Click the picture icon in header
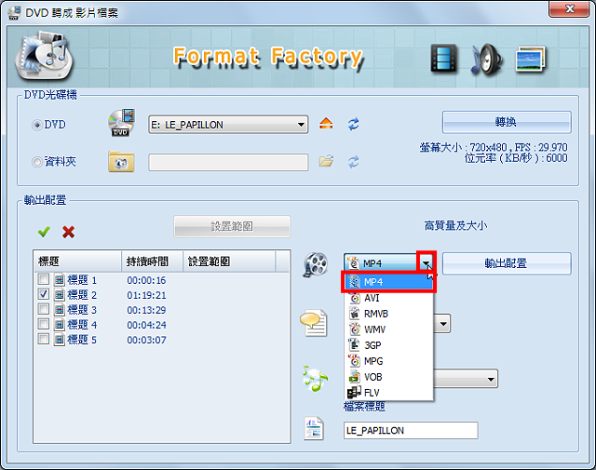 pos(531,59)
